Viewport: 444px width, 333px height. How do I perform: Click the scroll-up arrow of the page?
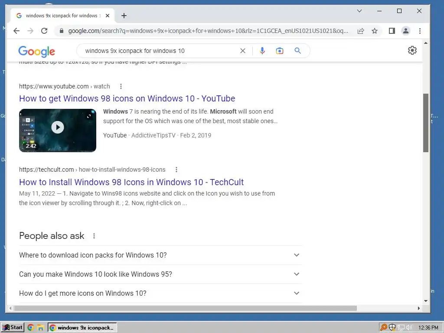tap(426, 43)
